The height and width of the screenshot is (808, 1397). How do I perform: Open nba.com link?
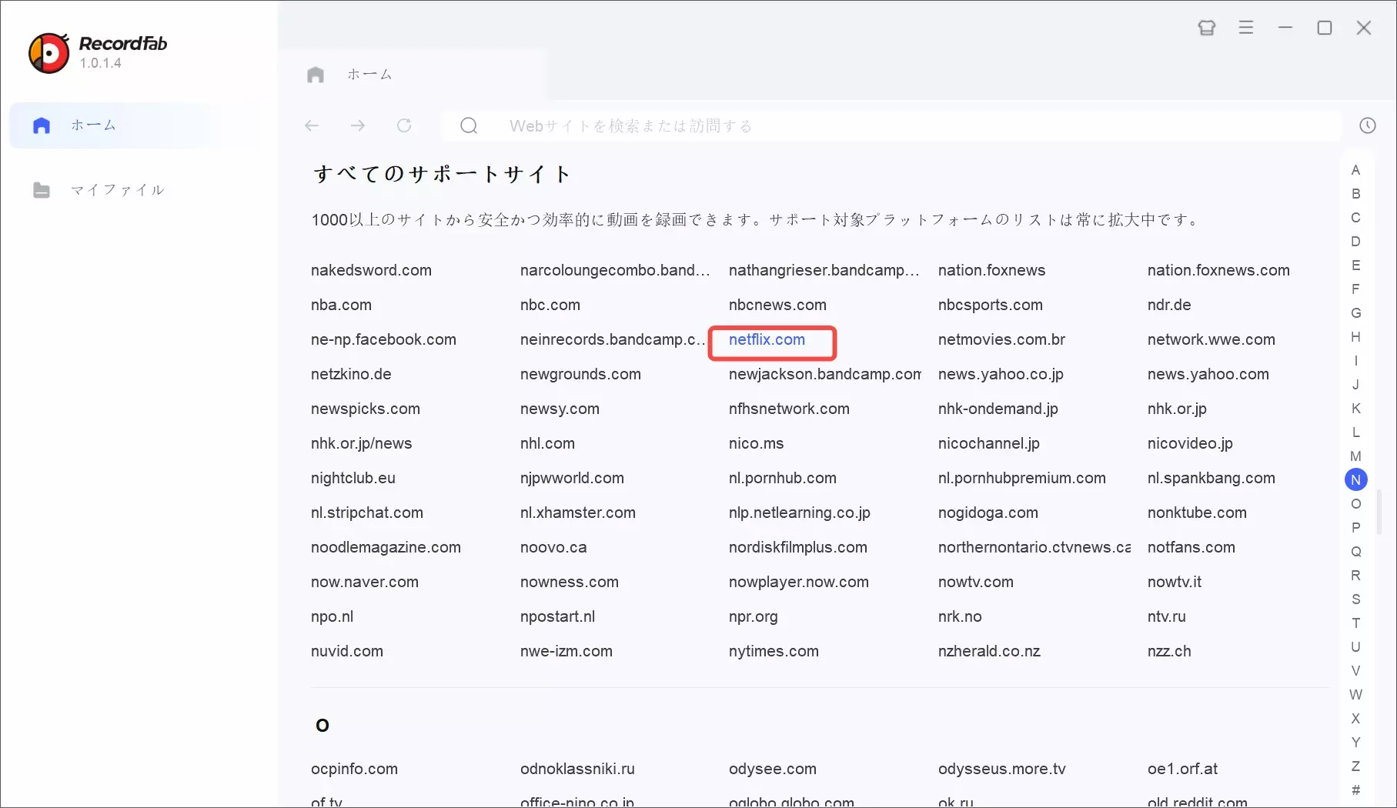pos(341,305)
